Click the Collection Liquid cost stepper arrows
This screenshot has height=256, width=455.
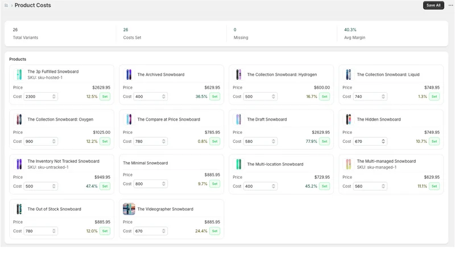383,96
